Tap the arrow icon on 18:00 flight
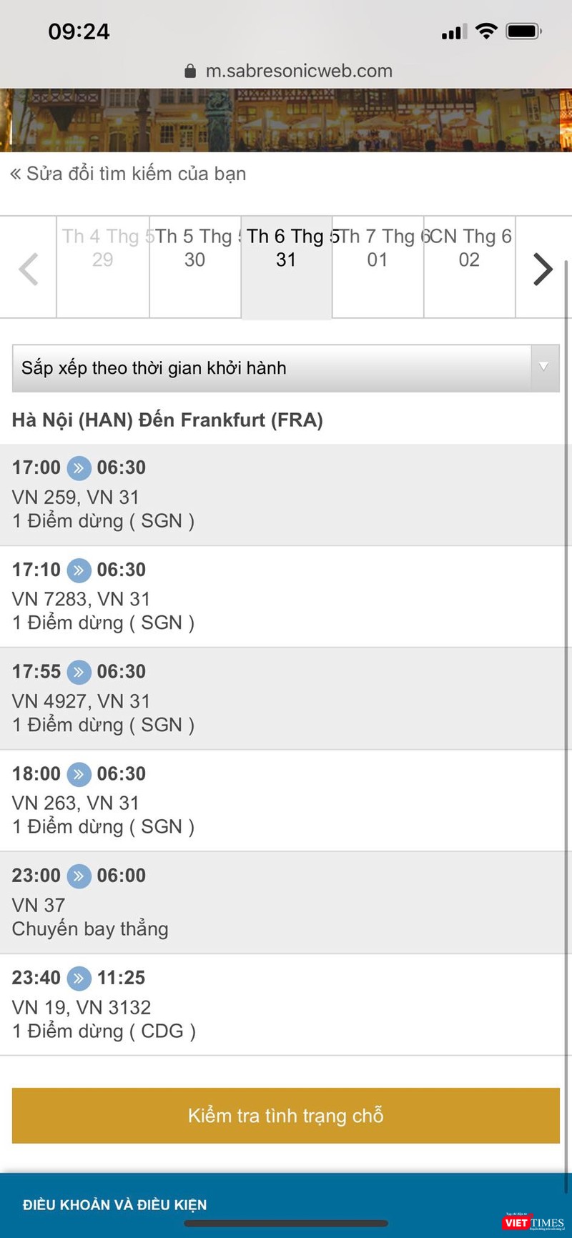Viewport: 572px width, 1238px height. (x=79, y=774)
